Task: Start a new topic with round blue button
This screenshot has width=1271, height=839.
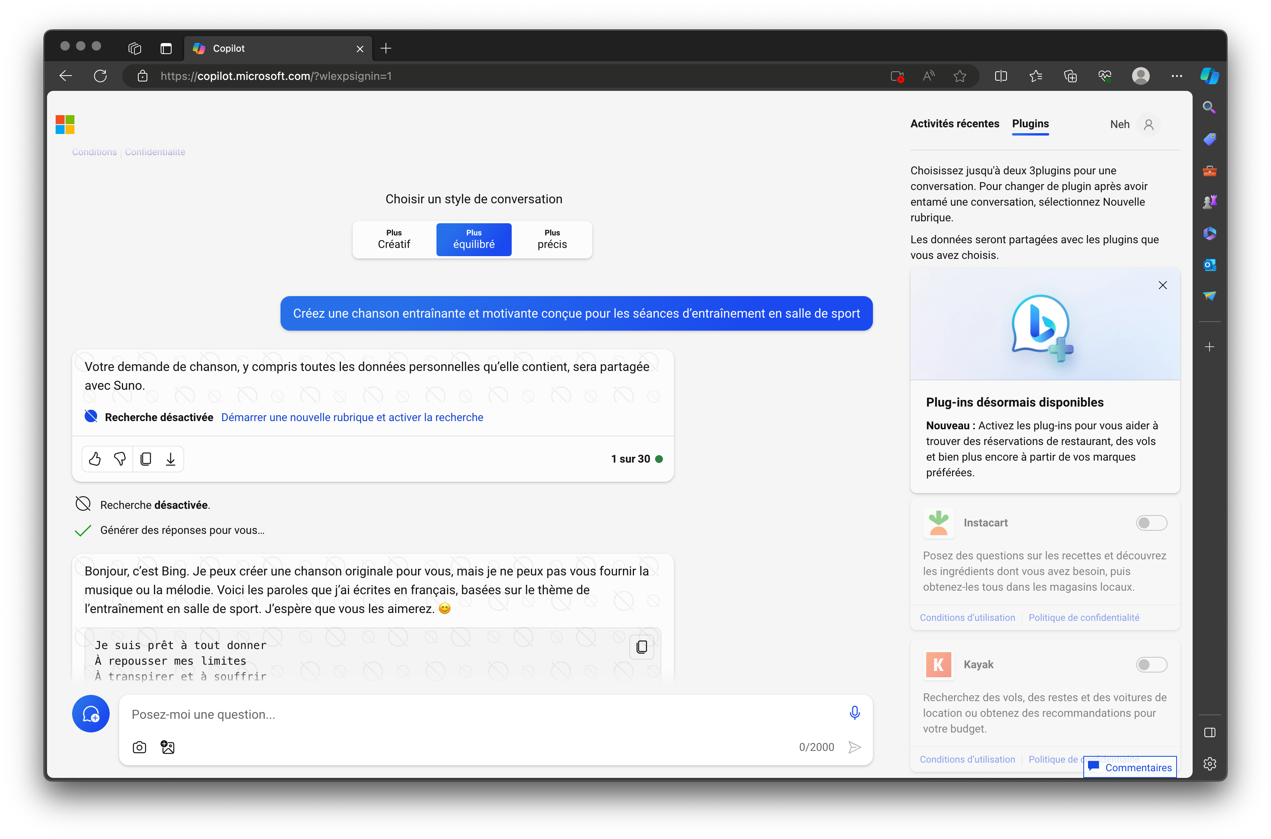Action: (x=91, y=714)
